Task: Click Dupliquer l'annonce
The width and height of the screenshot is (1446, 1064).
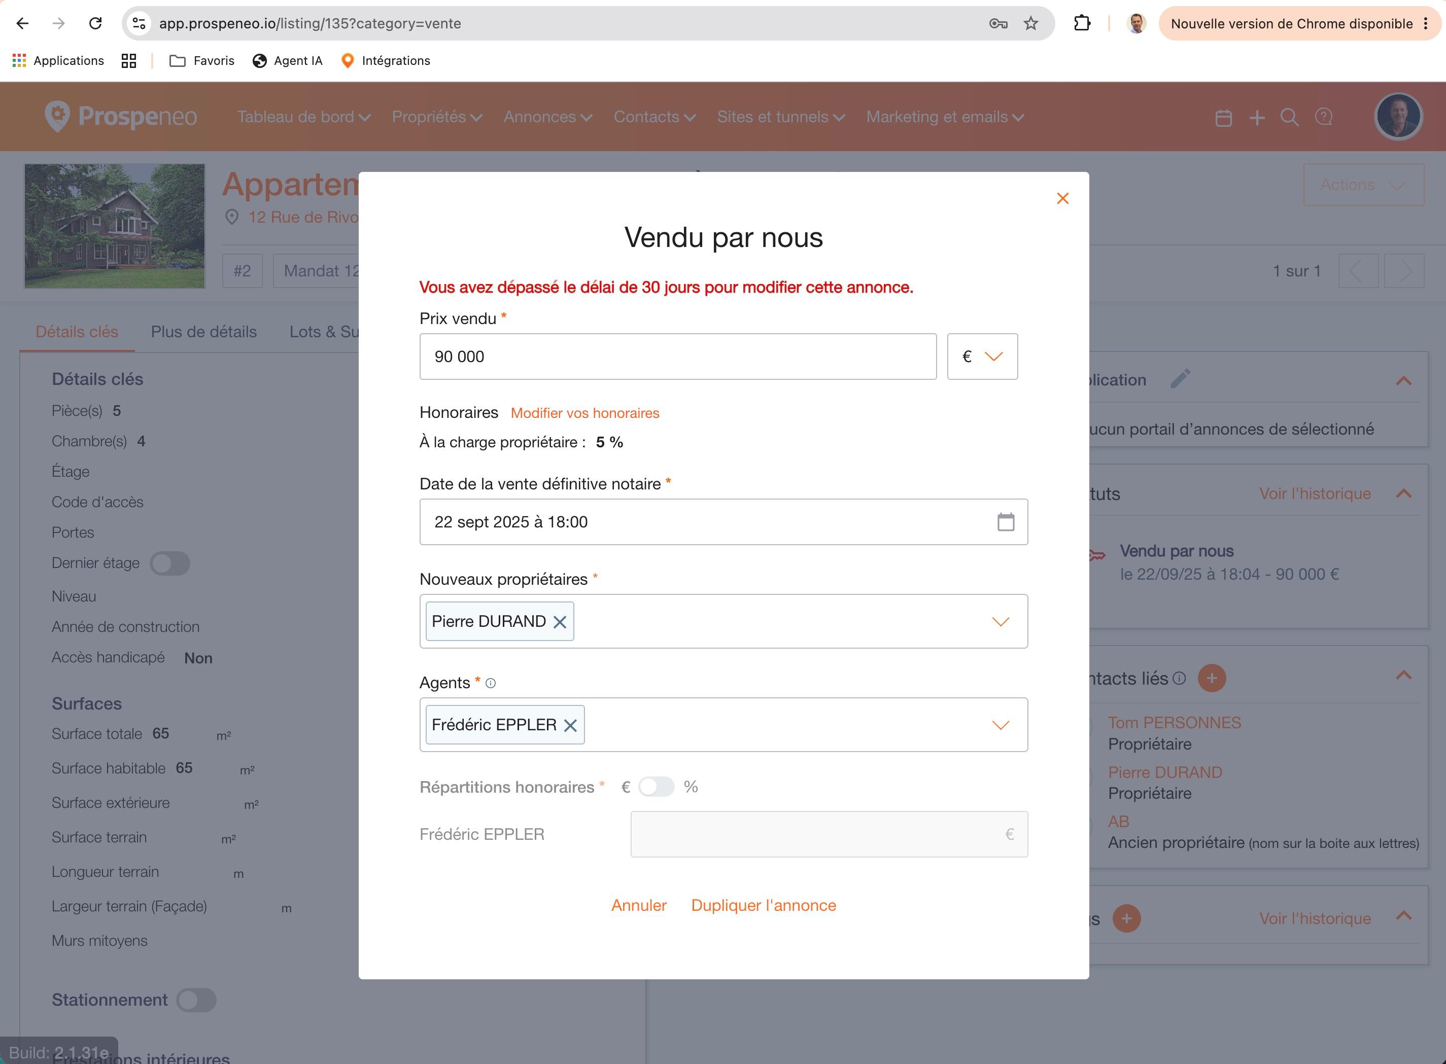Action: point(764,906)
